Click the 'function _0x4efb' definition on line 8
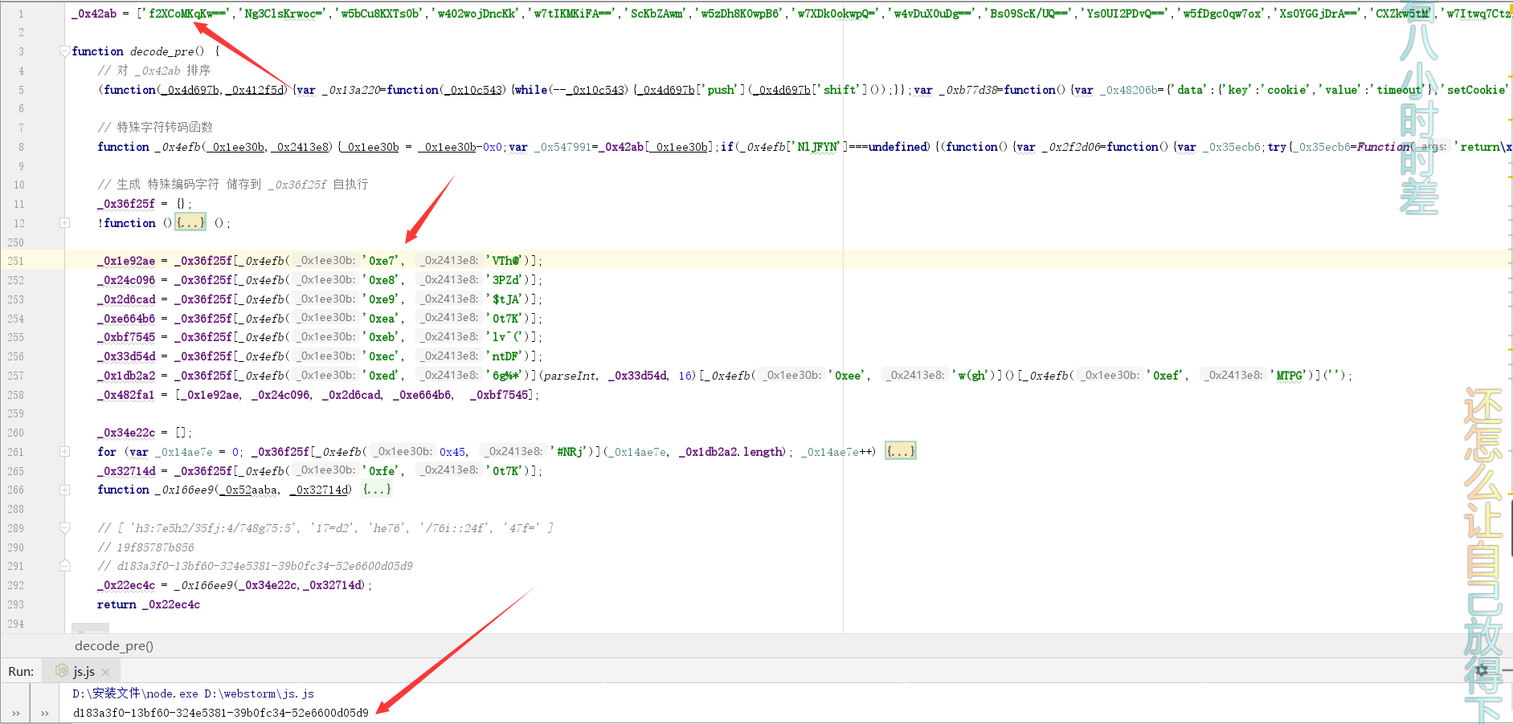Viewport: 1513px width, 724px height. tap(149, 147)
